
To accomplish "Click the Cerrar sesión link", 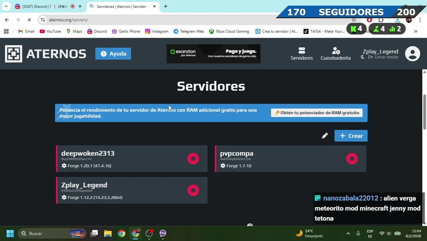I will (x=383, y=57).
